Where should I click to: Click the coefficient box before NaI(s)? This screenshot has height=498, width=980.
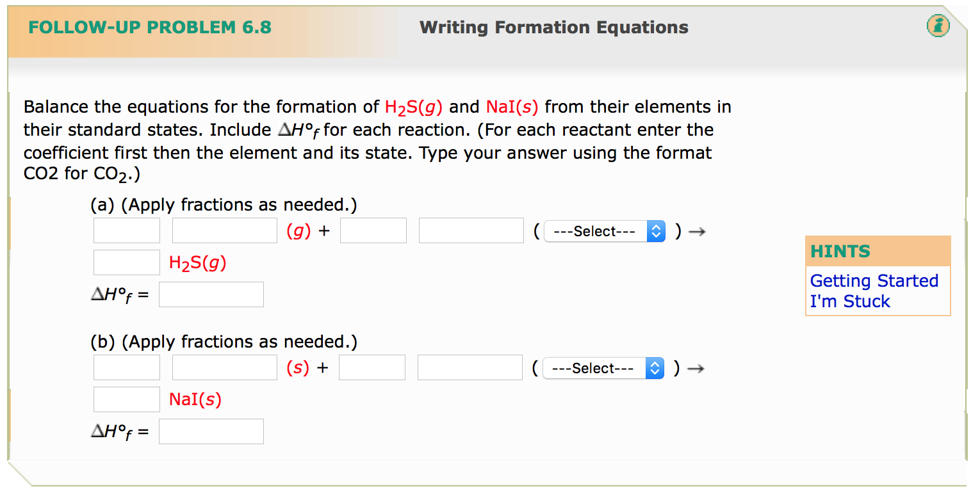pos(126,399)
